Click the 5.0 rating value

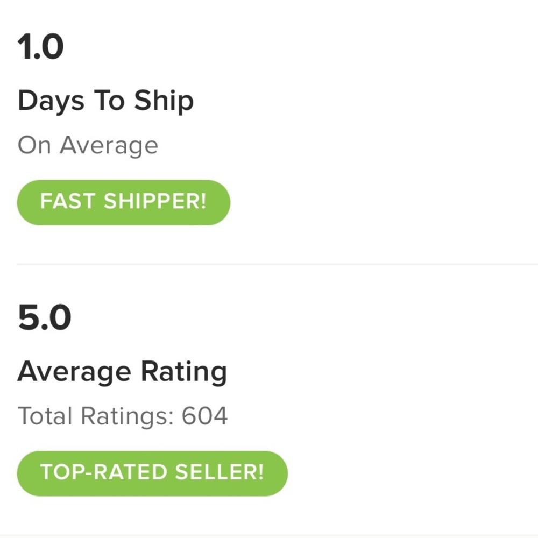pyautogui.click(x=44, y=317)
